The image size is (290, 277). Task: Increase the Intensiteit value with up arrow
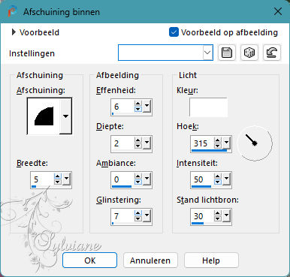(217, 176)
